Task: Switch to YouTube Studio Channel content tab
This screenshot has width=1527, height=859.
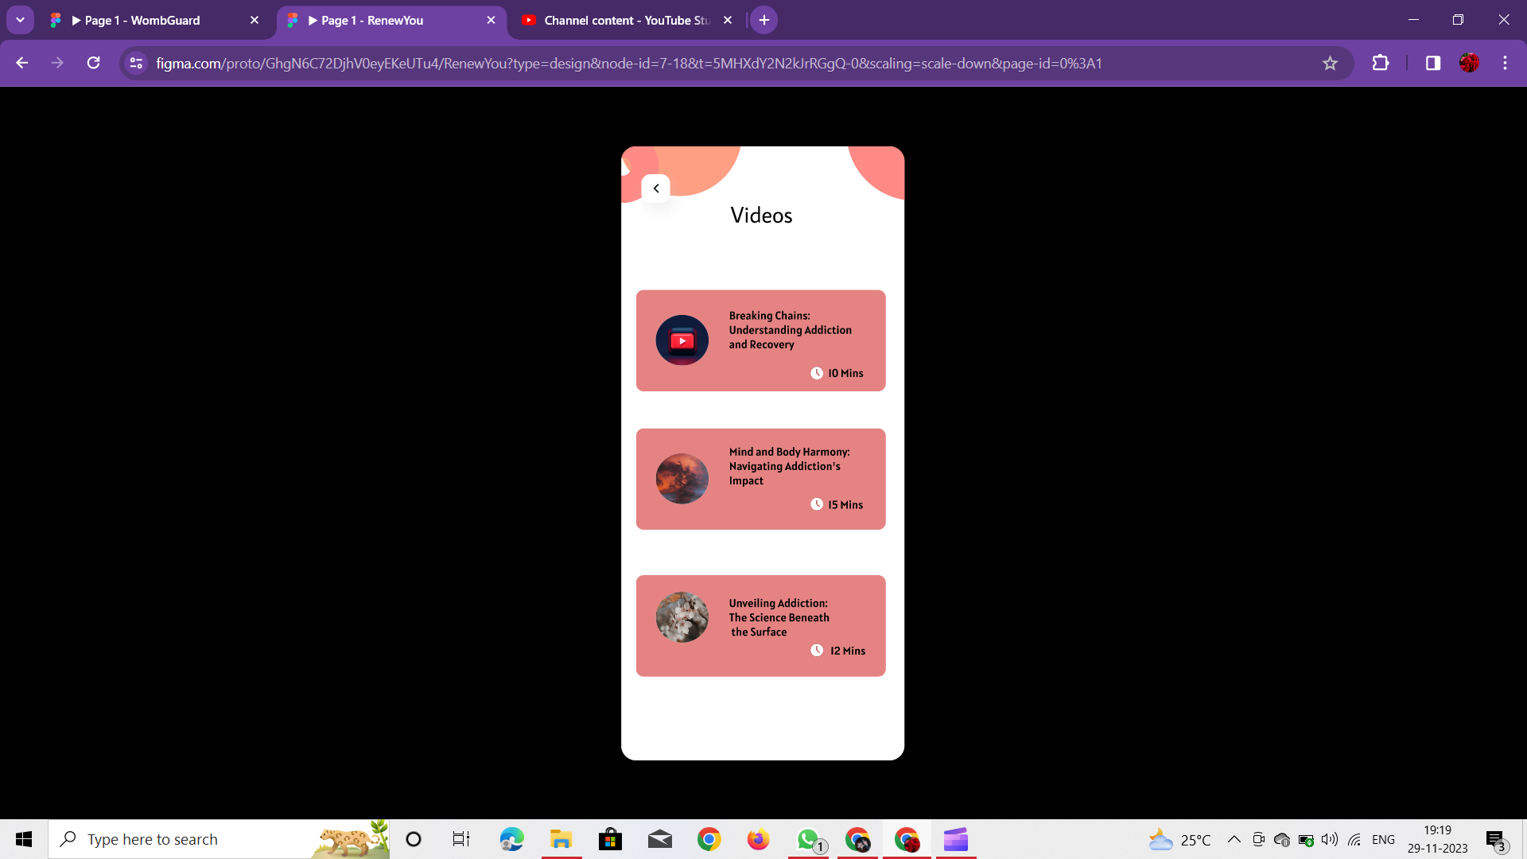Action: tap(626, 20)
